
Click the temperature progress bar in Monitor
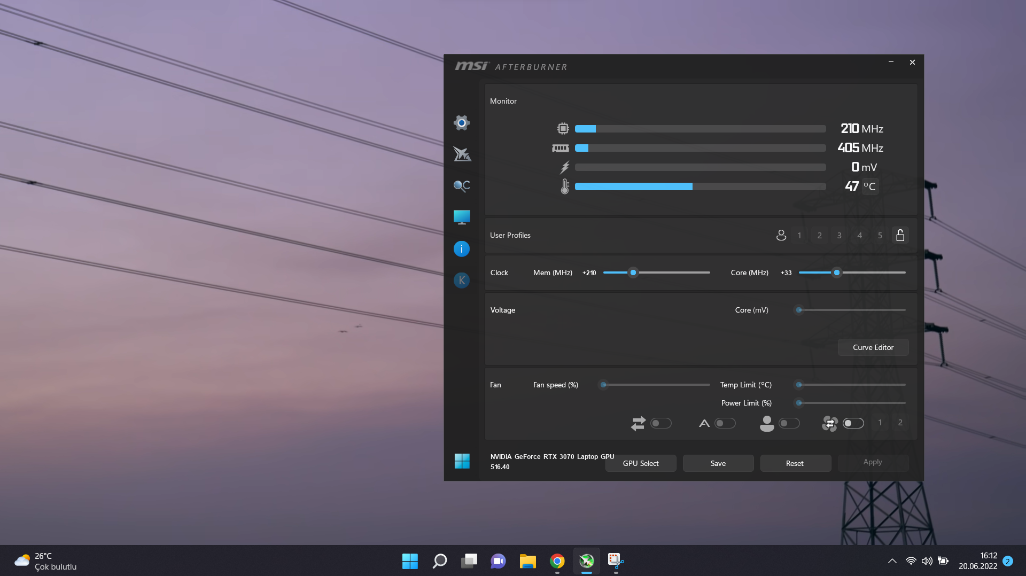(x=701, y=186)
